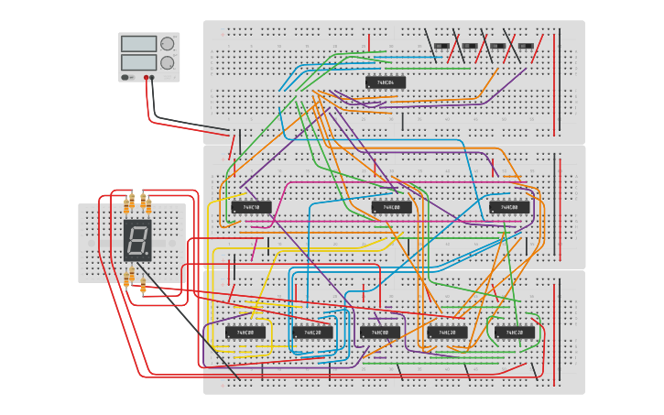Click the lower readout on the power supply
Image resolution: width=664 pixels, height=415 pixels.
click(139, 62)
